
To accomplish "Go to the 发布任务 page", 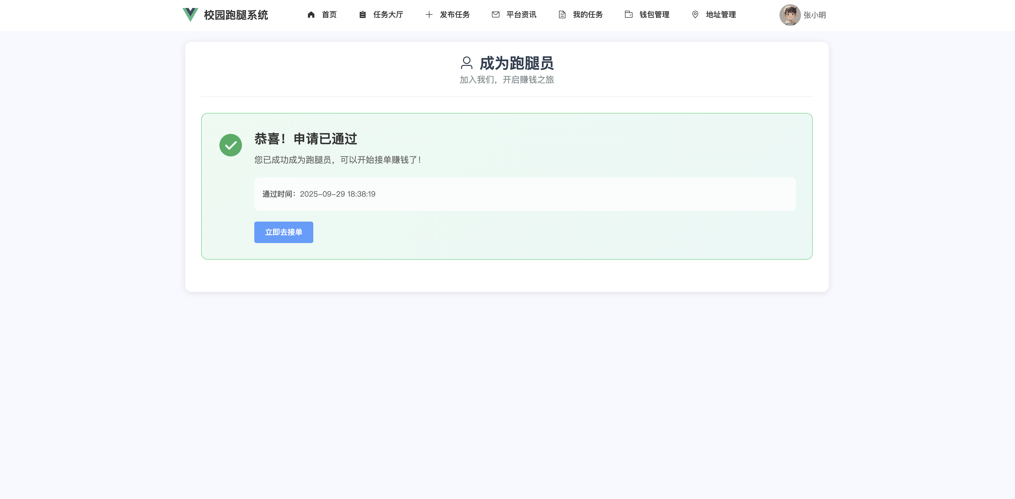I will (454, 14).
